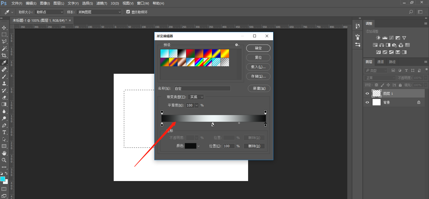Open the Adjustments panel menu

point(426,24)
